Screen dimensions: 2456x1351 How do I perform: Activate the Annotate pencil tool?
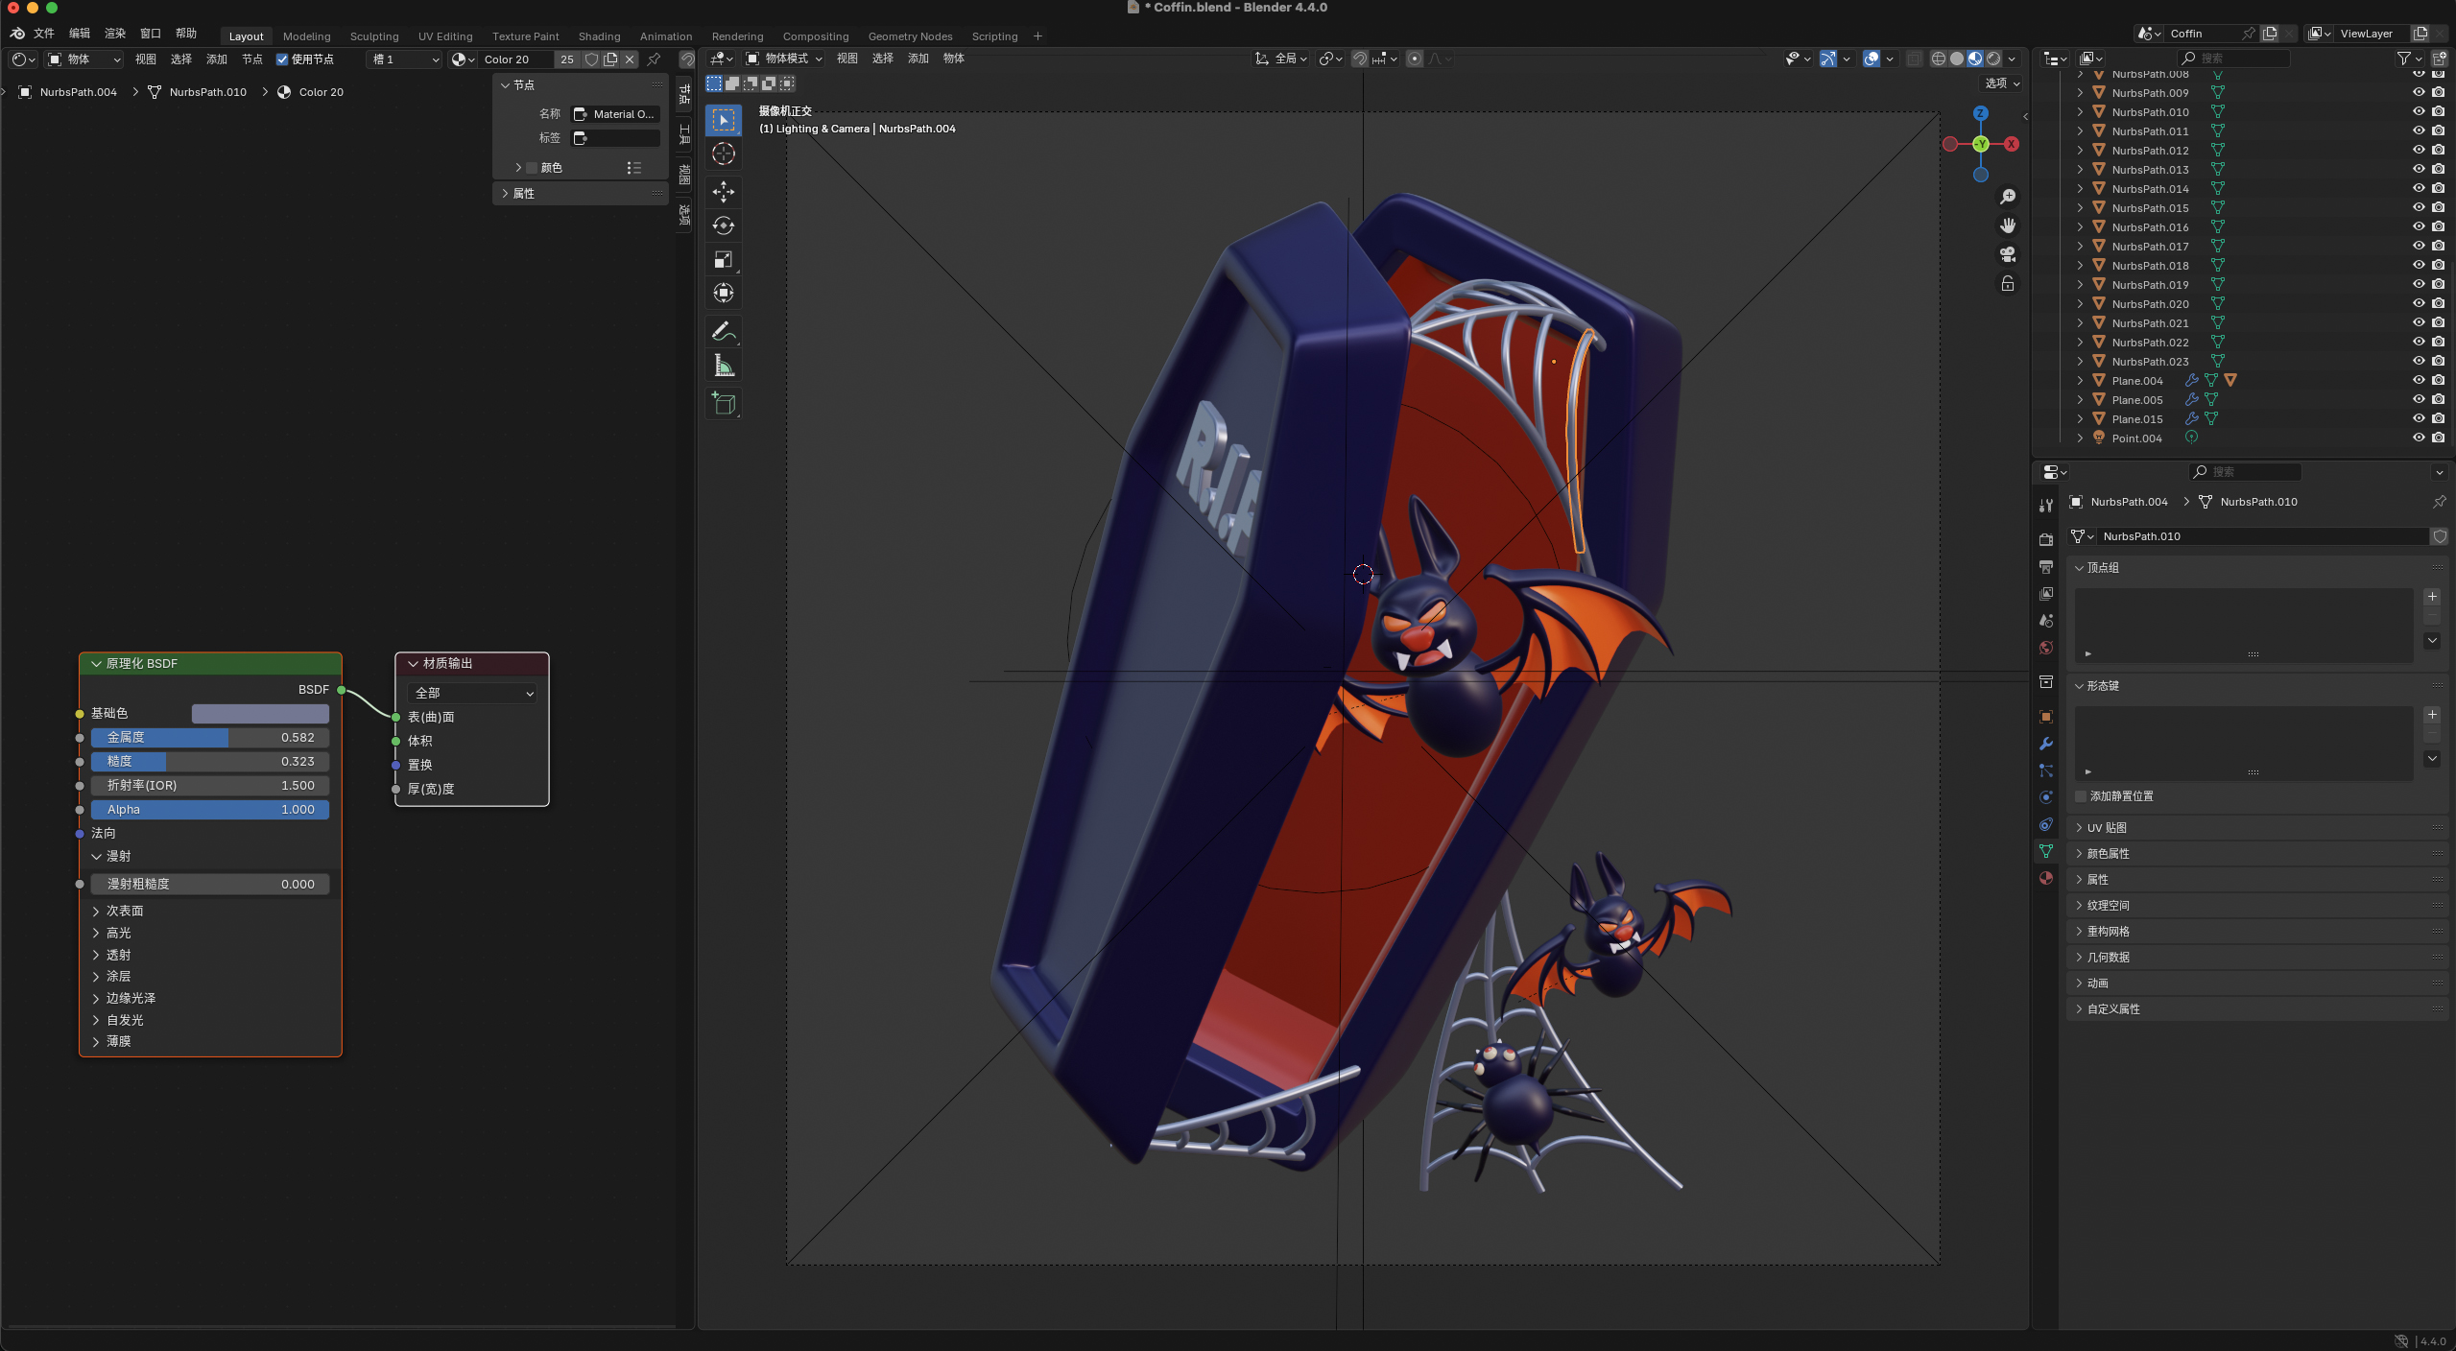724,332
